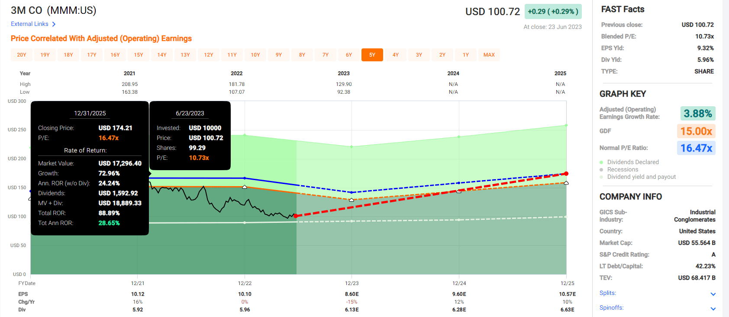
Task: Click the blue 16.47x Normal P/E box
Action: click(x=696, y=148)
